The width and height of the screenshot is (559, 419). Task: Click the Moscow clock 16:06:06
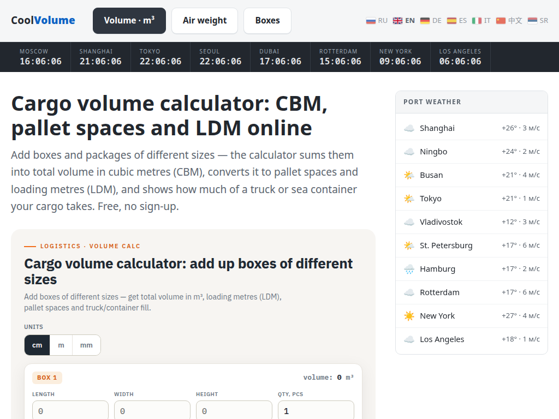40,61
